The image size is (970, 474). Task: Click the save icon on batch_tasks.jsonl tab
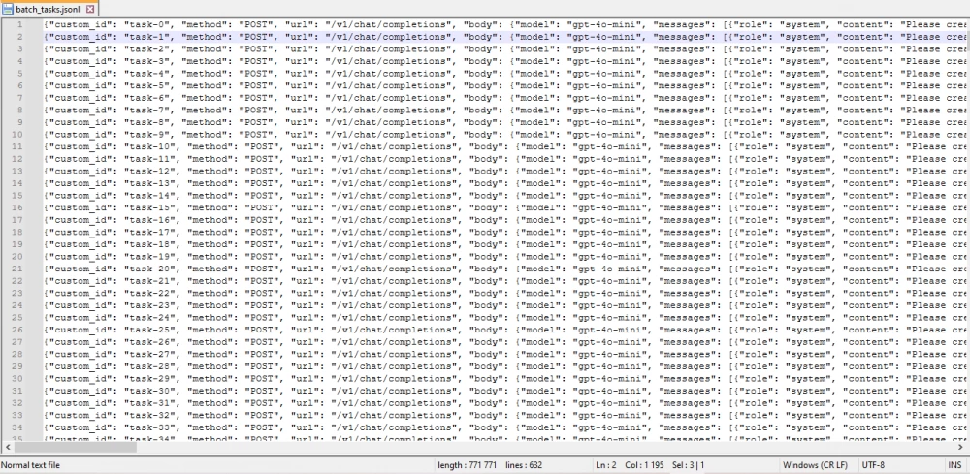tap(8, 8)
